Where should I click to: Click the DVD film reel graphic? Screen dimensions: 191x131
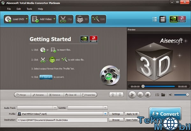tap(110, 75)
